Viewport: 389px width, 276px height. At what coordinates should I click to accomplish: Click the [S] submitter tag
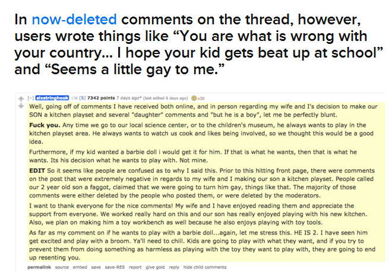point(83,97)
